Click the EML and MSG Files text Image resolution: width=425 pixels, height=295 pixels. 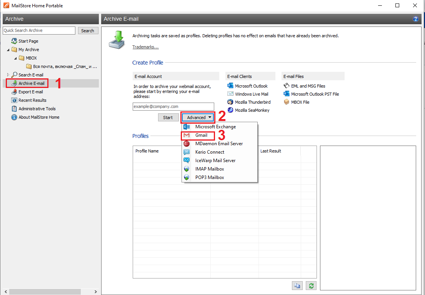click(308, 86)
